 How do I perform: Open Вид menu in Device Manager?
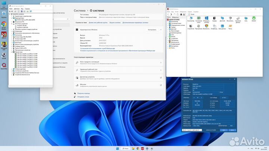pos(22,9)
